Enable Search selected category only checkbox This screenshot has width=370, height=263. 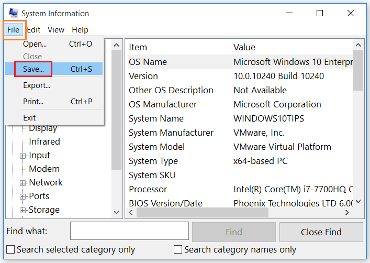(x=10, y=249)
